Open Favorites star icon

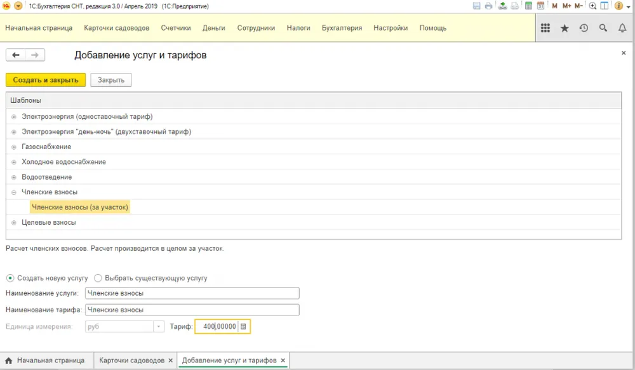click(x=565, y=27)
